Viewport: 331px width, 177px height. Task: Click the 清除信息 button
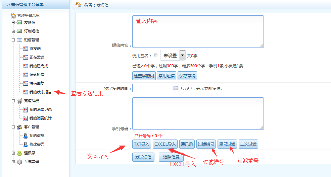click(171, 157)
